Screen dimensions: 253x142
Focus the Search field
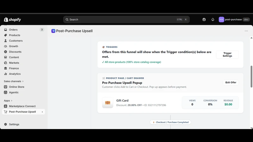(126, 20)
